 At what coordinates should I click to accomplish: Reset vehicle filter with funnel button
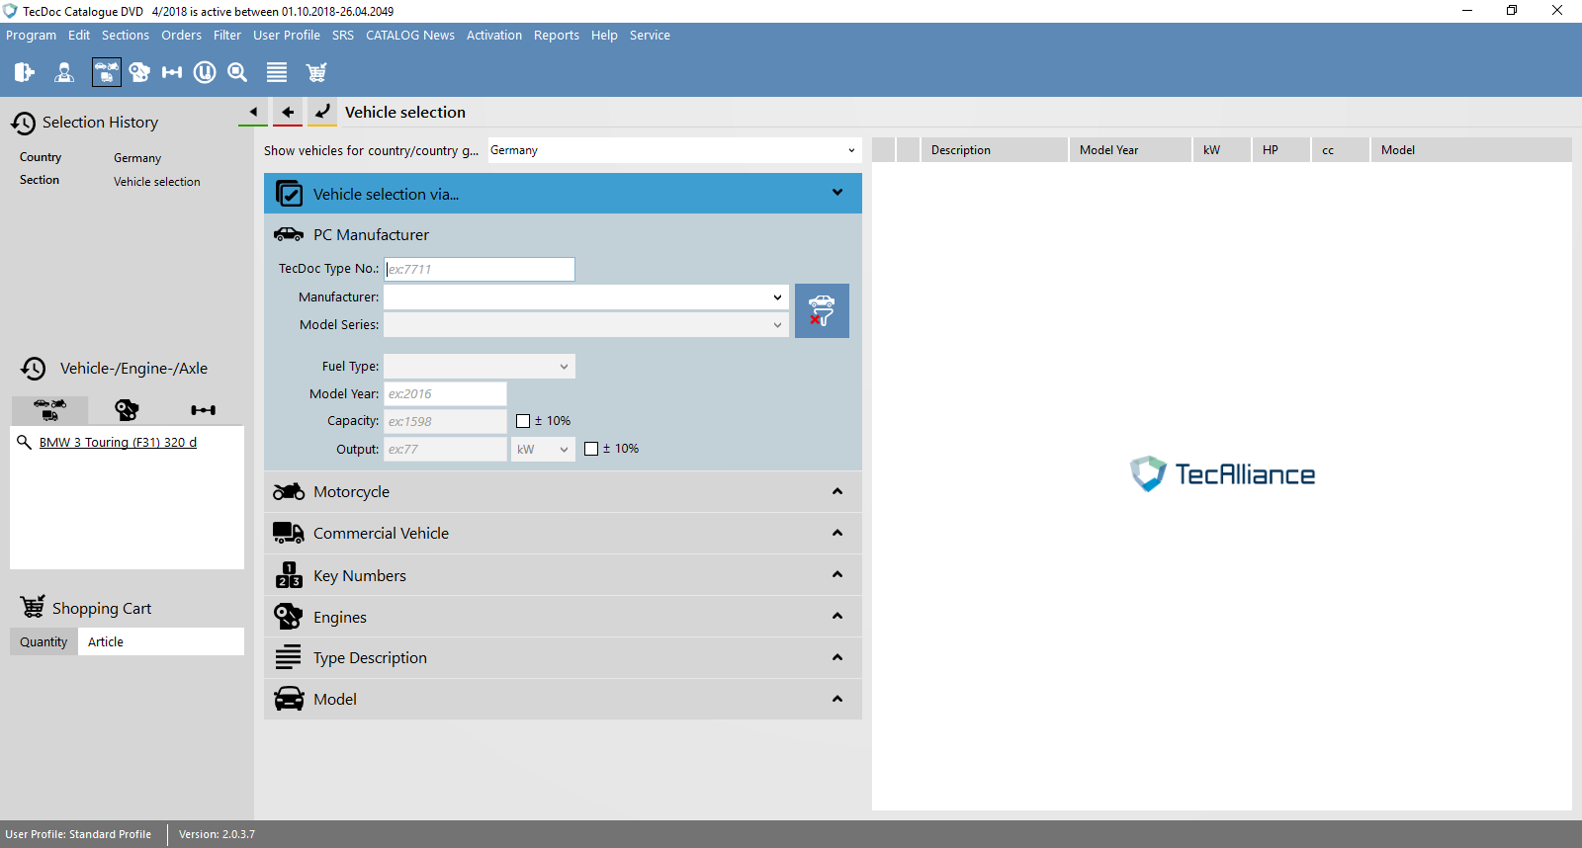[822, 310]
